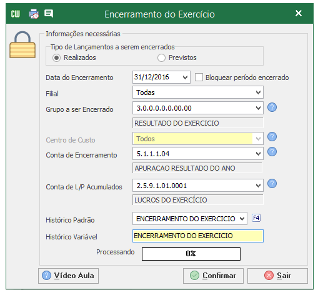This screenshot has width=318, height=295.
Task: Expand the Grupo a ser Encerrado dropdown
Action: coord(198,108)
